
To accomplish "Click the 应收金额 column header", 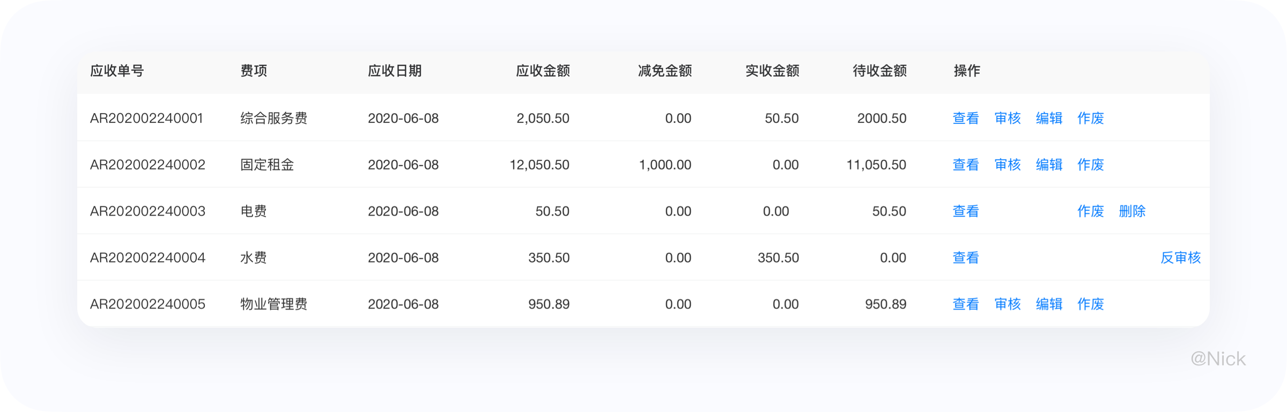I will click(x=543, y=71).
